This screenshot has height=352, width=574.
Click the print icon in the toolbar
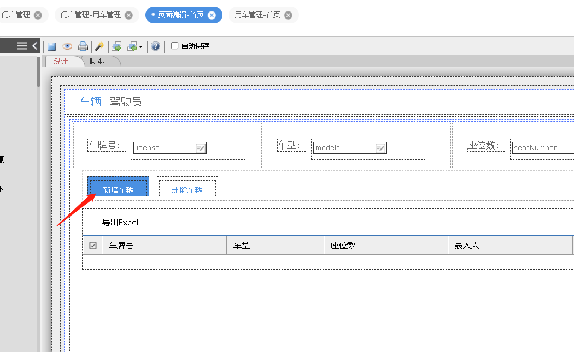tap(83, 46)
